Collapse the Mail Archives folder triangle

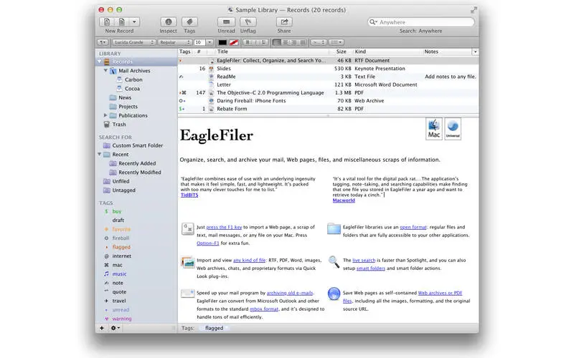coord(105,70)
